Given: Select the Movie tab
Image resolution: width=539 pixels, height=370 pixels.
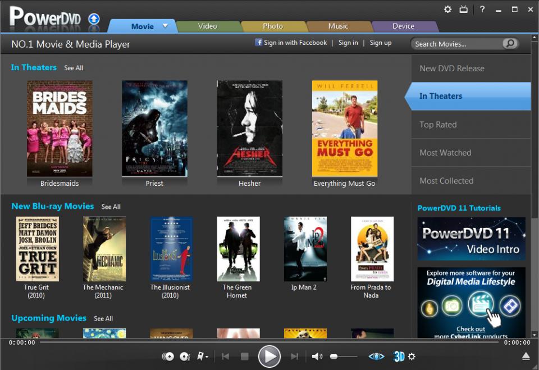Looking at the screenshot, I should tap(142, 26).
